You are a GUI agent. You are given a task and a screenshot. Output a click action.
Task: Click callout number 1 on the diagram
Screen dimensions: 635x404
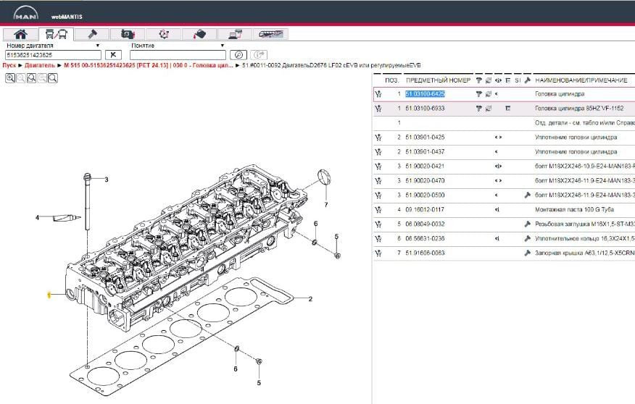click(x=49, y=295)
